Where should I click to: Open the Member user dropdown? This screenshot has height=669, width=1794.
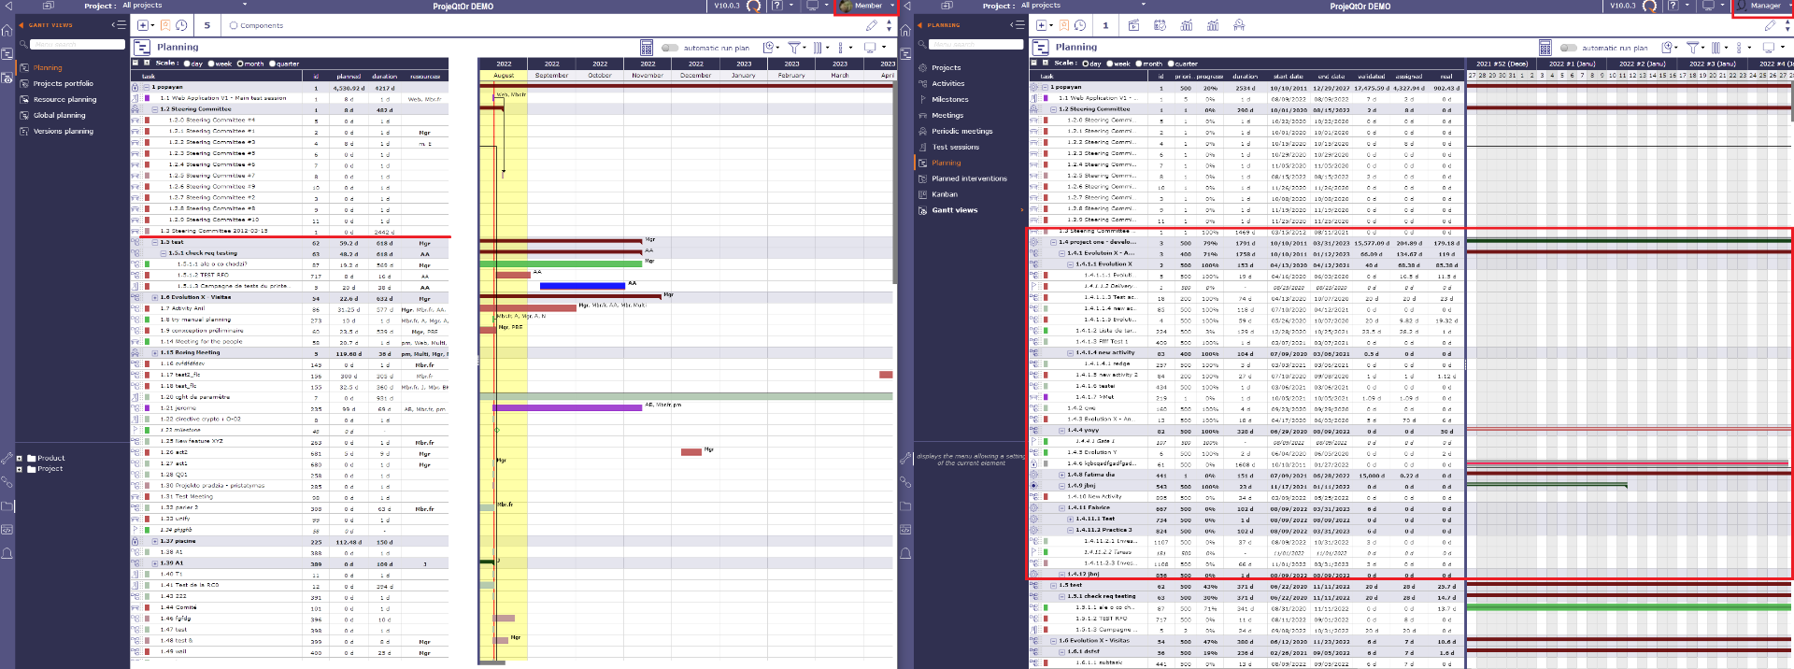click(864, 7)
